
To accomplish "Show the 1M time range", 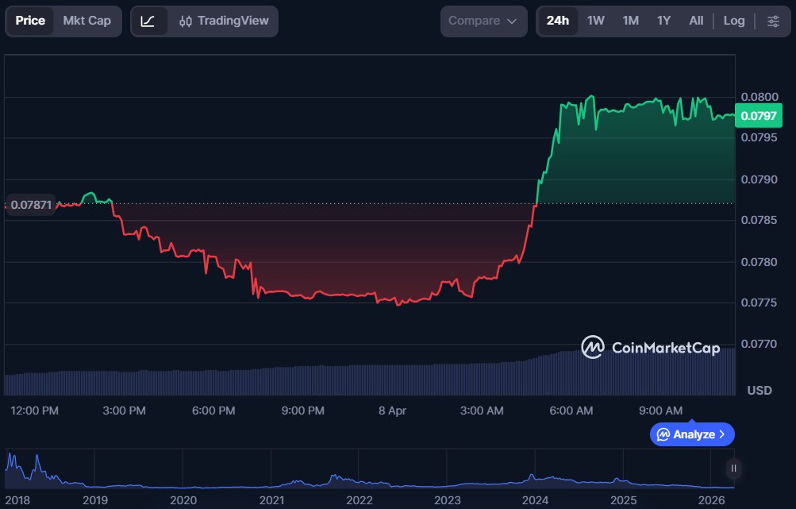I will 630,21.
